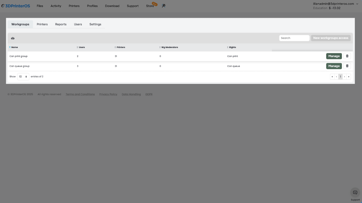
Task: Open Profiles in top navigation
Action: 92,6
